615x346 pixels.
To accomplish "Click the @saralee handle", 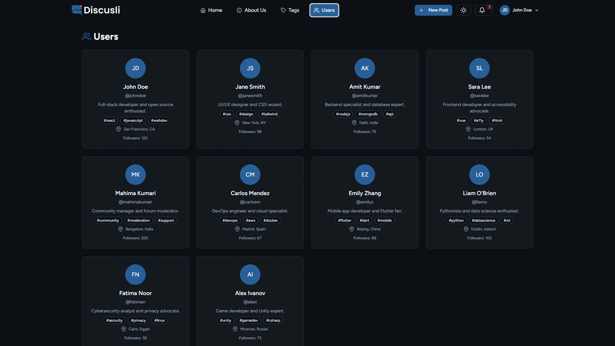I will point(480,96).
